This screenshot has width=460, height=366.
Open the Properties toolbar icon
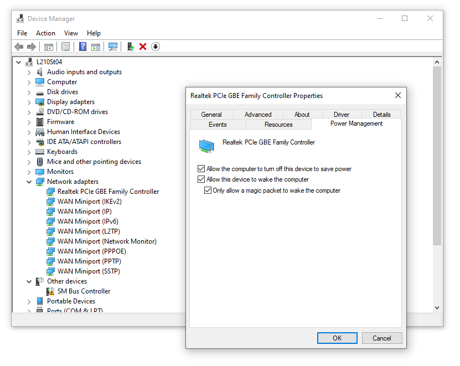(66, 47)
